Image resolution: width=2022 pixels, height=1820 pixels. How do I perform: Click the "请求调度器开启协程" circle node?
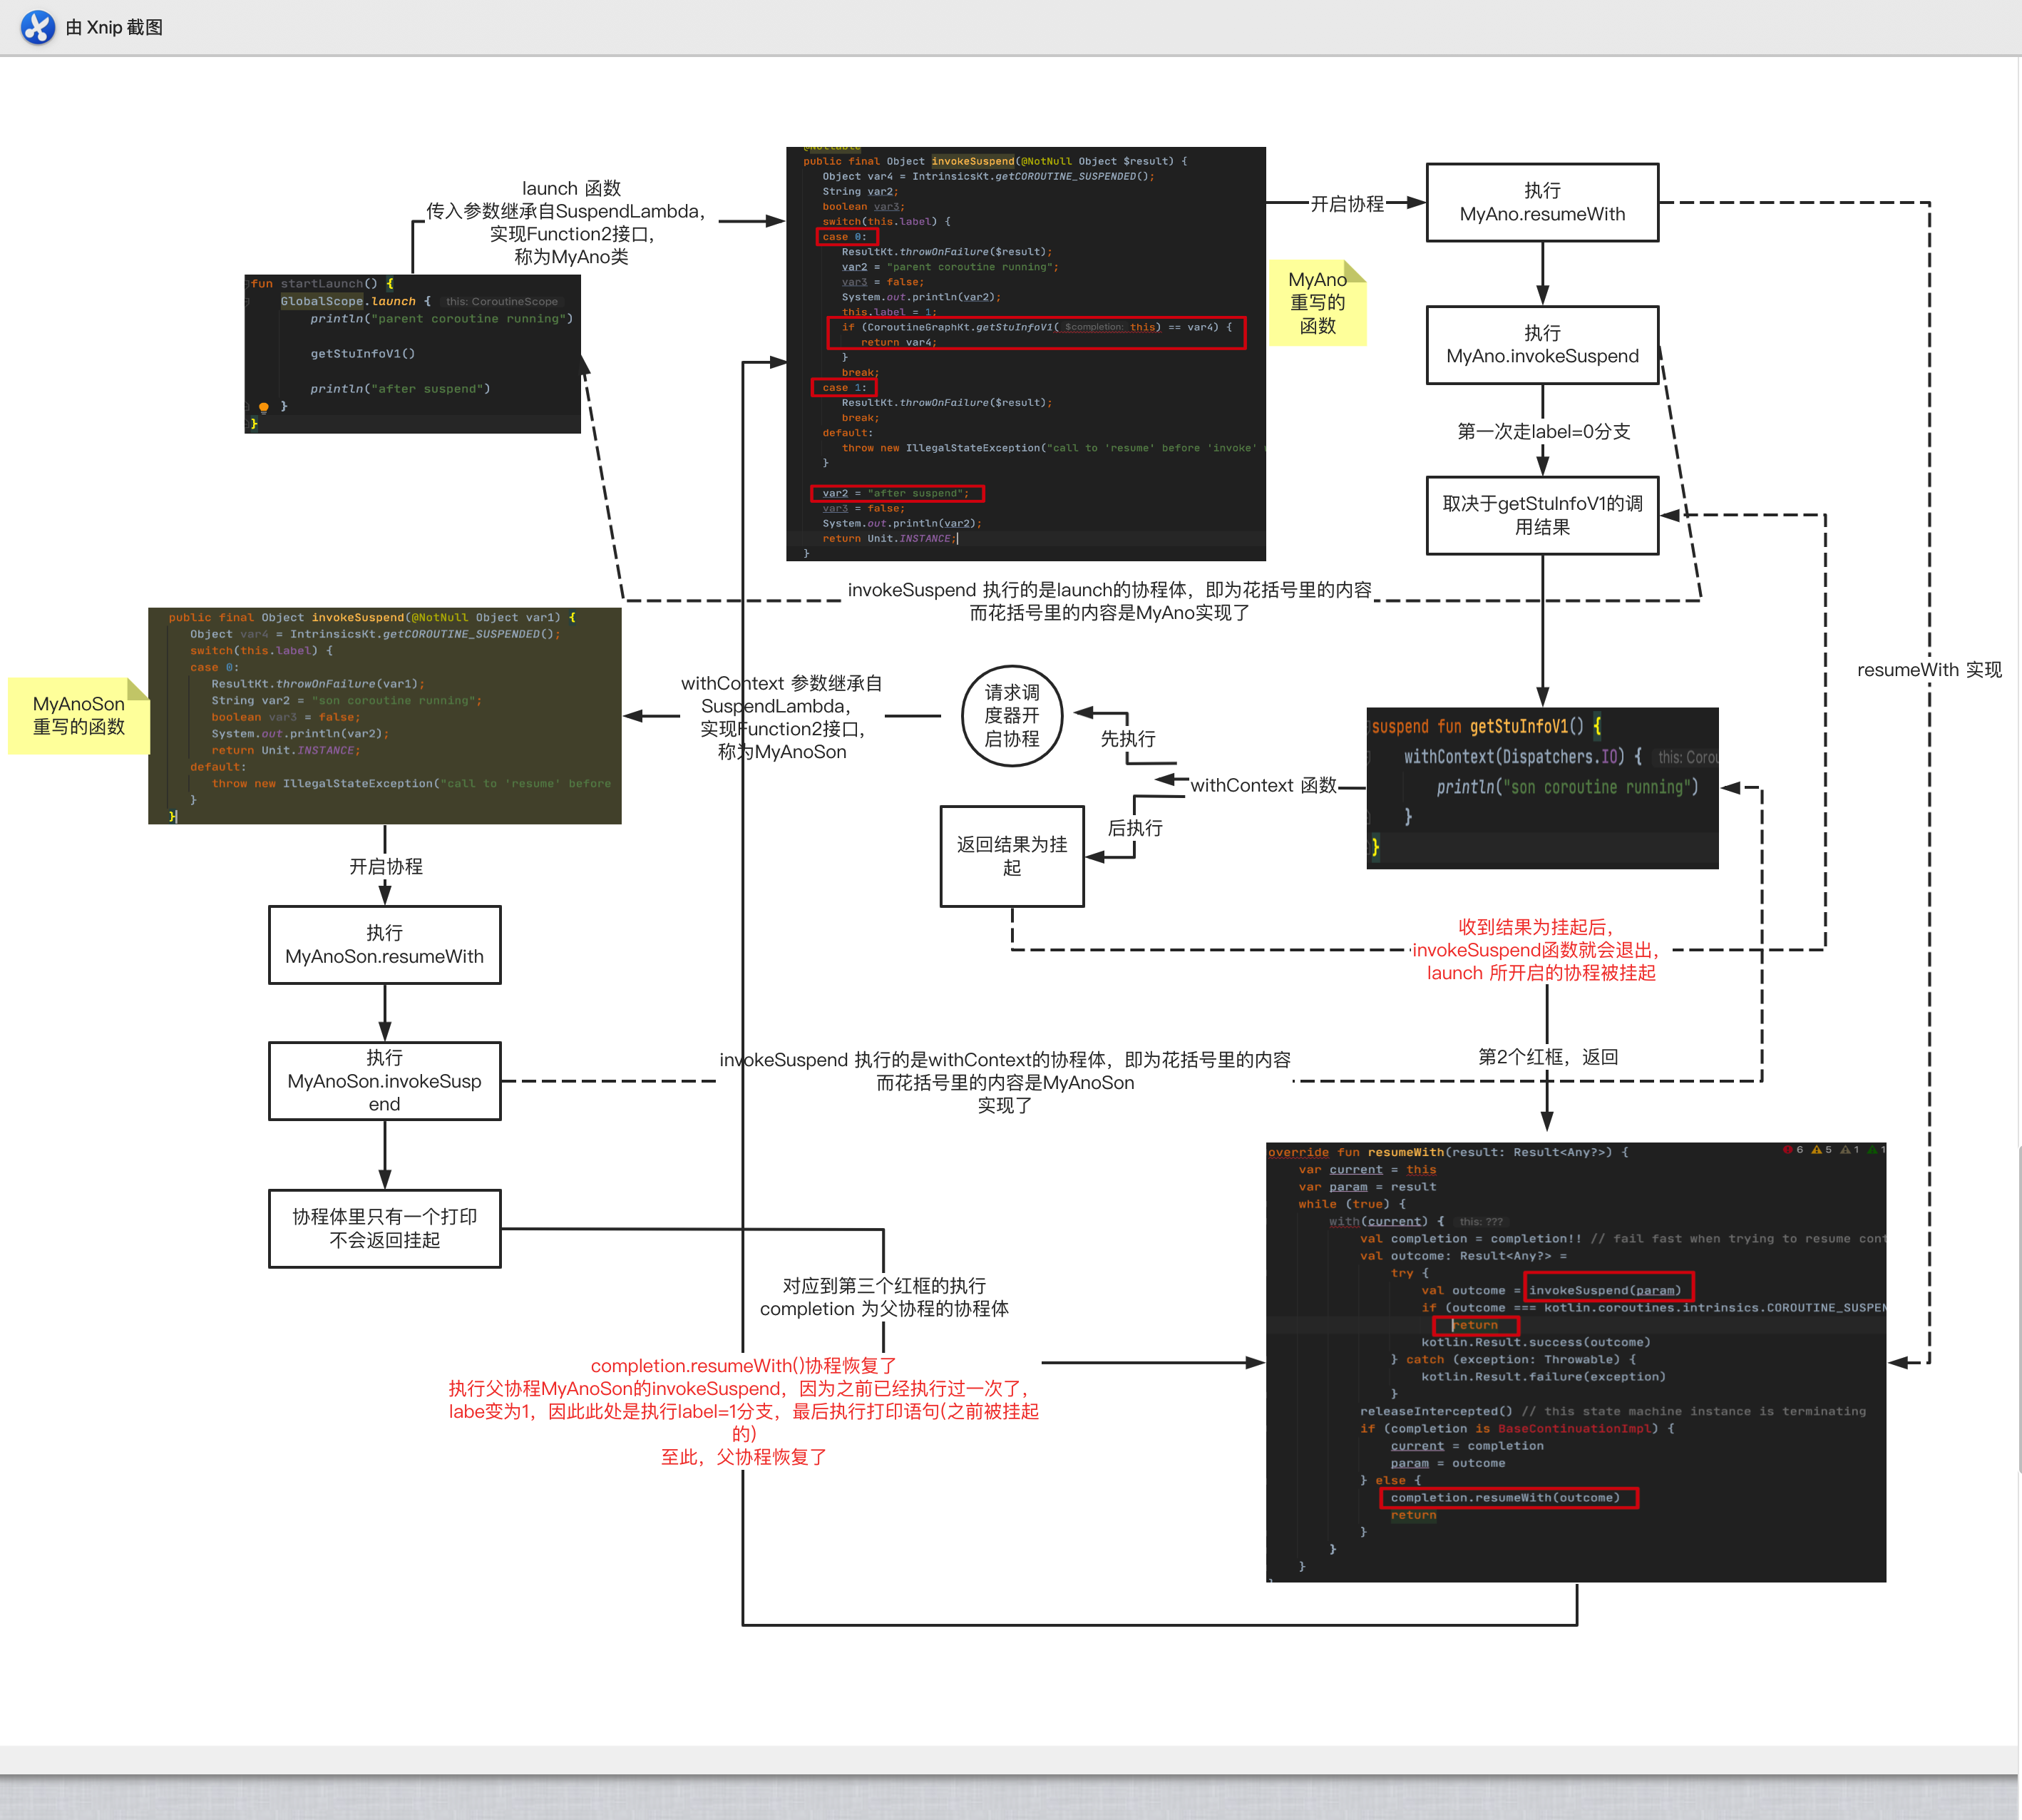pyautogui.click(x=1012, y=716)
